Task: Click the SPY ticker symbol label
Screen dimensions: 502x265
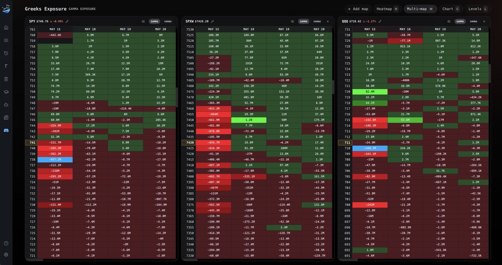Action: pos(32,21)
